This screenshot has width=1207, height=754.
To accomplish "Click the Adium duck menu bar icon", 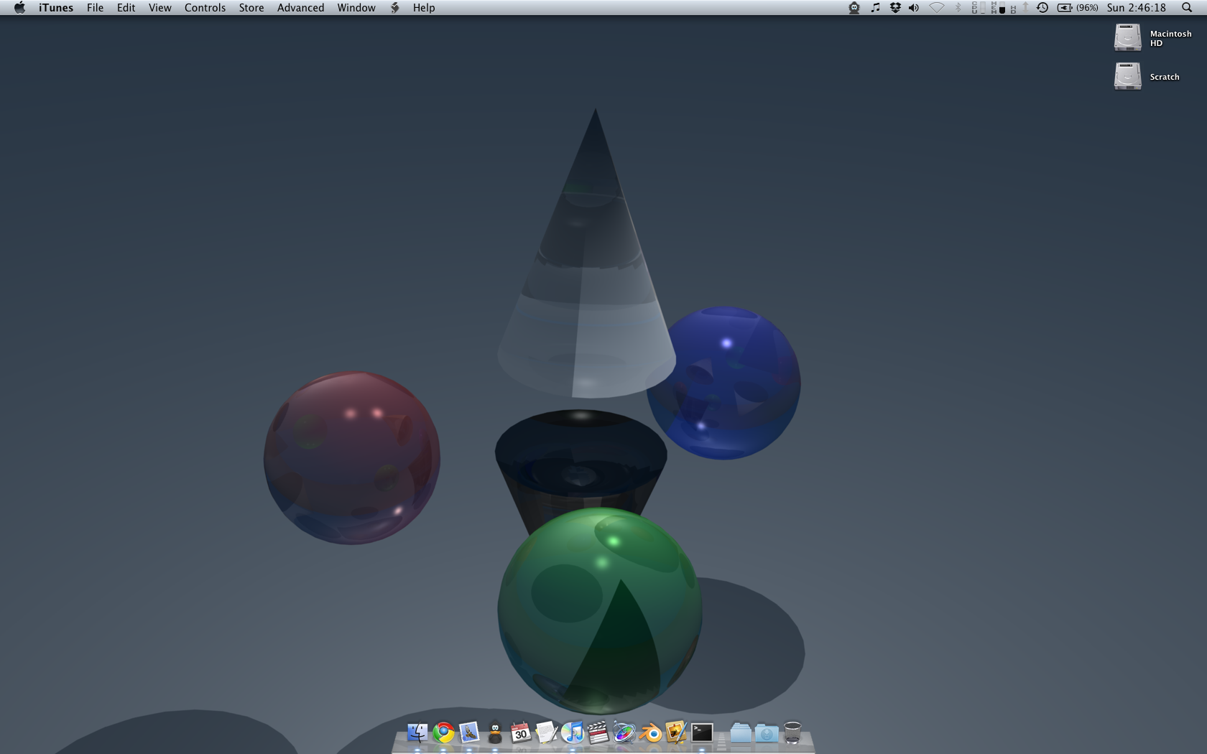I will pos(854,8).
